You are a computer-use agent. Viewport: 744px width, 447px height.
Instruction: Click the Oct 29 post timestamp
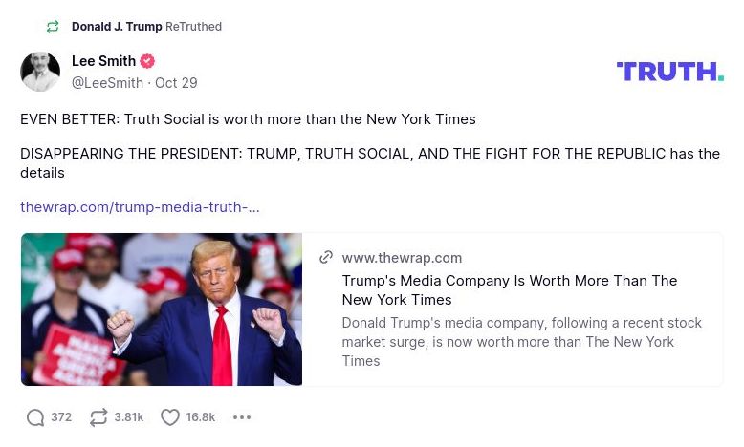176,83
